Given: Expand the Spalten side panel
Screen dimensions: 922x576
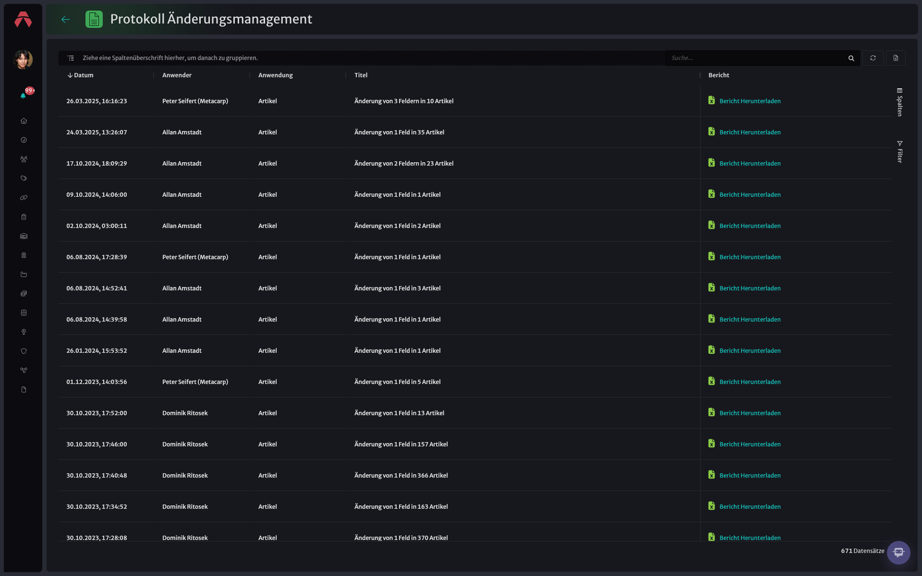Looking at the screenshot, I should point(900,102).
